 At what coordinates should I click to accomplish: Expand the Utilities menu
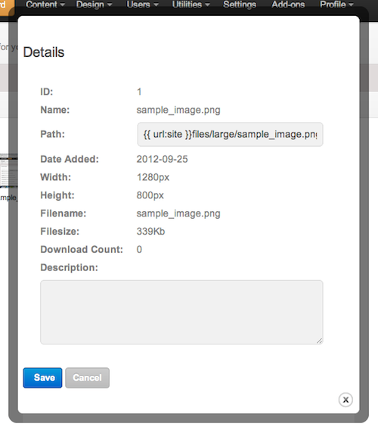click(191, 5)
